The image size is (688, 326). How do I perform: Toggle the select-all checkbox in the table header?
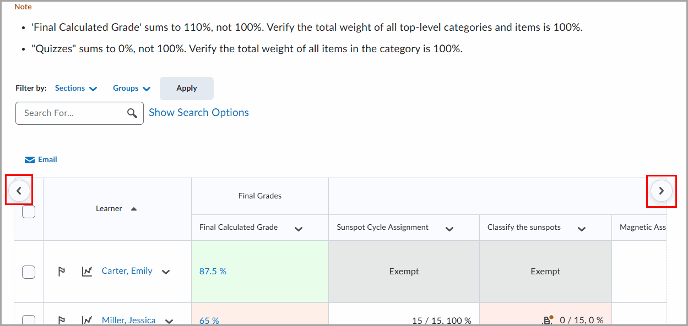pos(28,211)
